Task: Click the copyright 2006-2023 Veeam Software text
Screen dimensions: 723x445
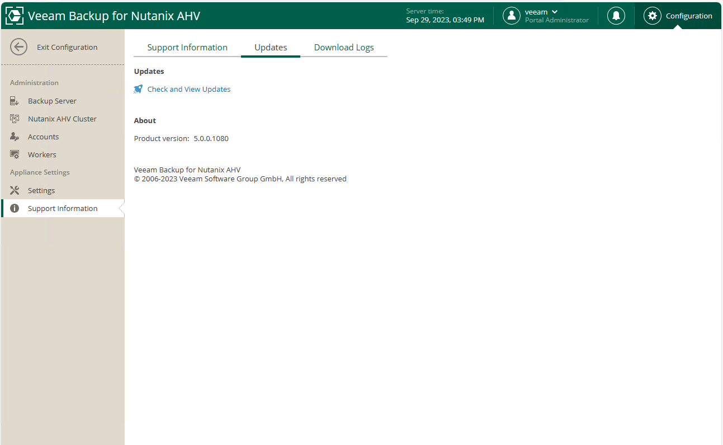Action: [240, 179]
